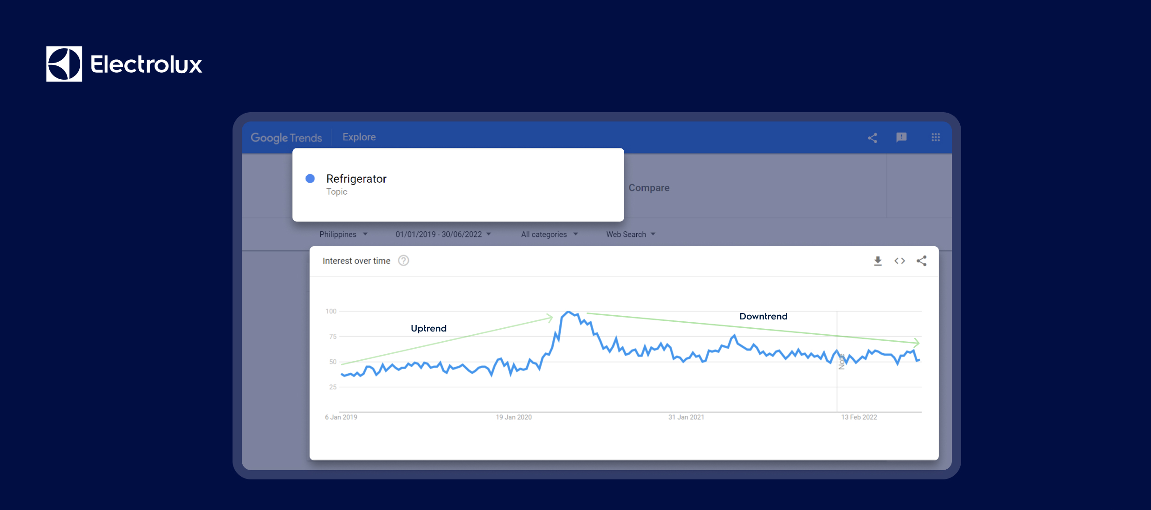
Task: Click the share icon in the blue Google Trends header
Action: 872,138
